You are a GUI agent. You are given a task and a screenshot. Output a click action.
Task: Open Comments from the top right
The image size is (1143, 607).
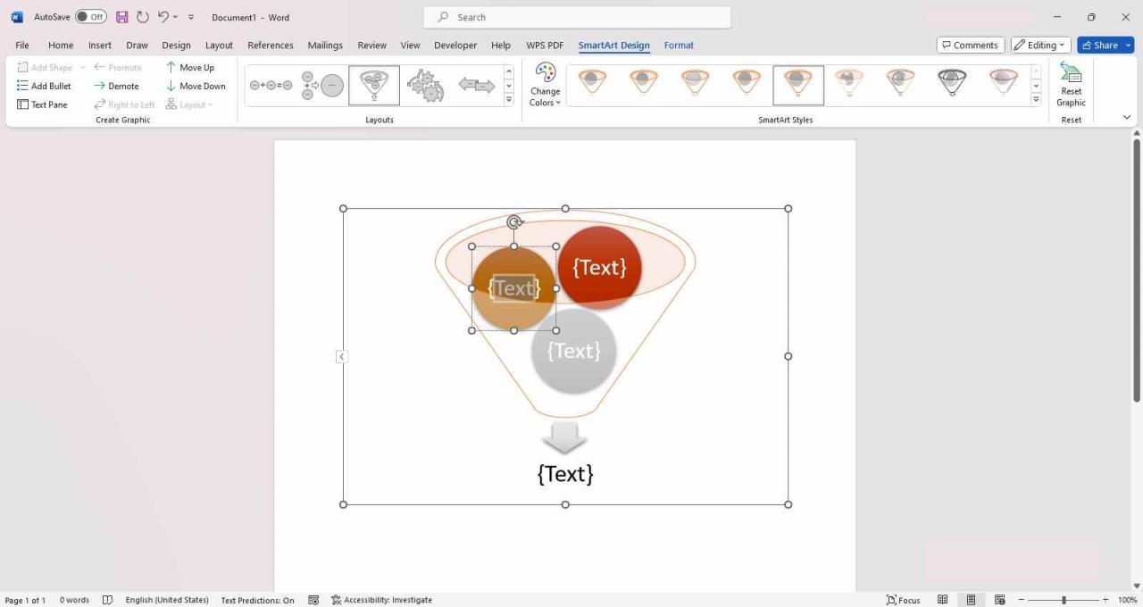tap(971, 45)
